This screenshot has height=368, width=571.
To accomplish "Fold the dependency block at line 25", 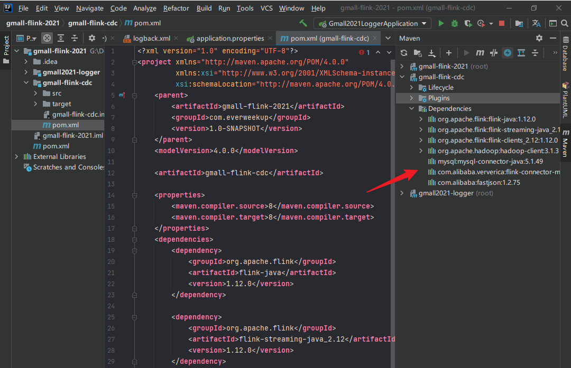I will point(134,317).
